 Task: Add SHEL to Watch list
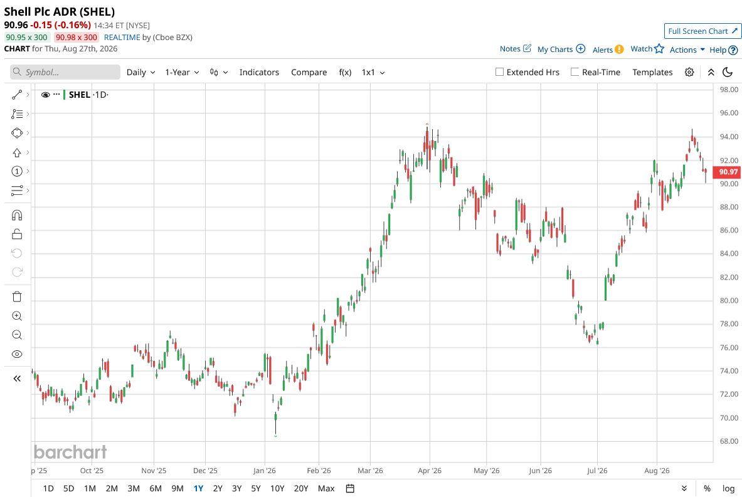(647, 49)
